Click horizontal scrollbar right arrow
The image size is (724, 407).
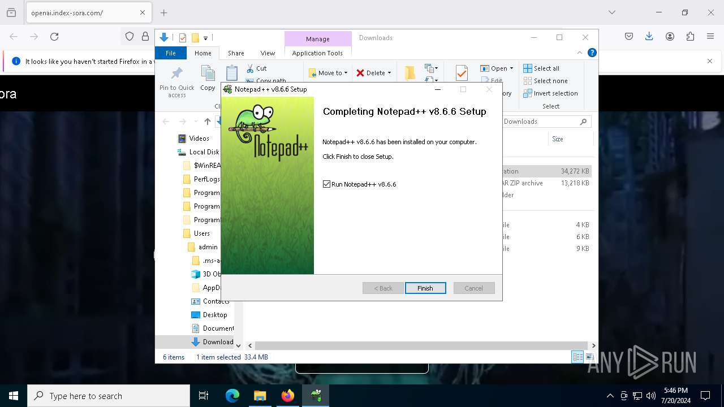coord(593,345)
